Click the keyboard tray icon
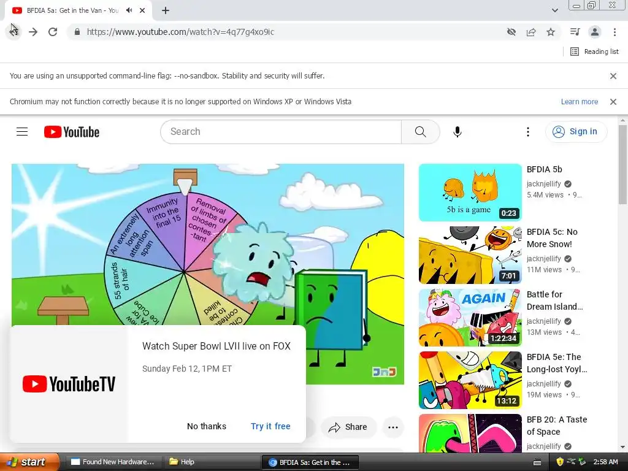 pyautogui.click(x=537, y=462)
